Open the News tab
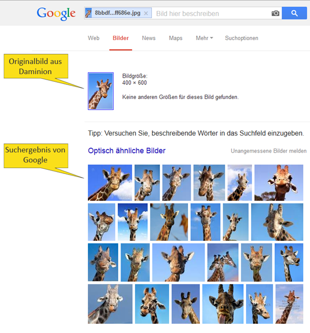The width and height of the screenshot is (310, 333). 148,38
